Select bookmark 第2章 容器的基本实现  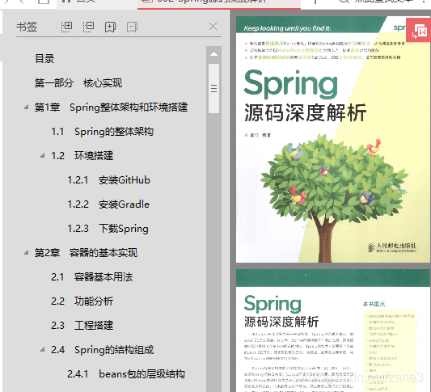tap(86, 253)
